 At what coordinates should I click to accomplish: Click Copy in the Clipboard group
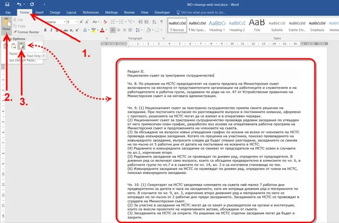[19, 26]
